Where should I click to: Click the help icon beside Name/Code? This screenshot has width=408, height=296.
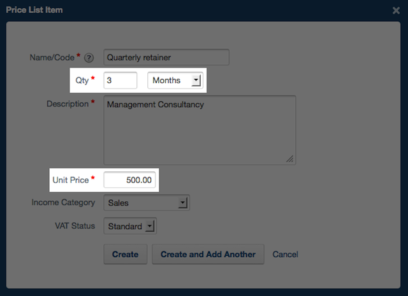[x=89, y=58]
